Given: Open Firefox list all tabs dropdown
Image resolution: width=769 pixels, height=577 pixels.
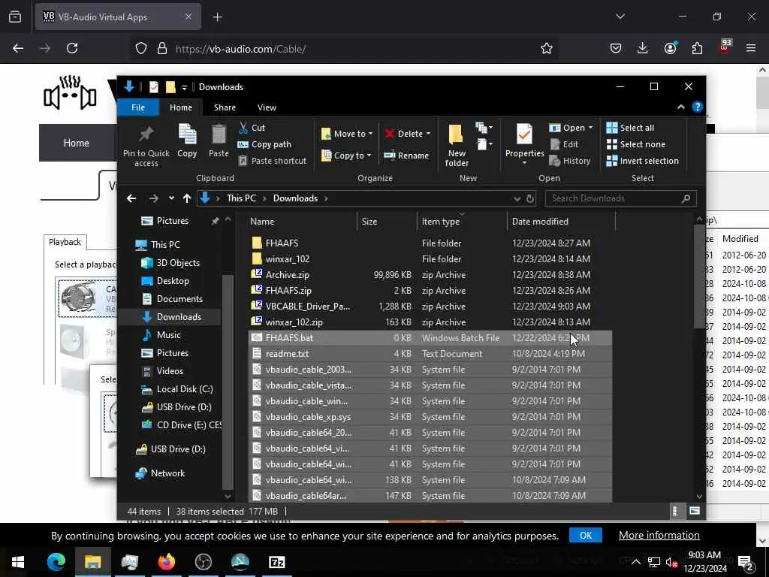Looking at the screenshot, I should coord(620,17).
